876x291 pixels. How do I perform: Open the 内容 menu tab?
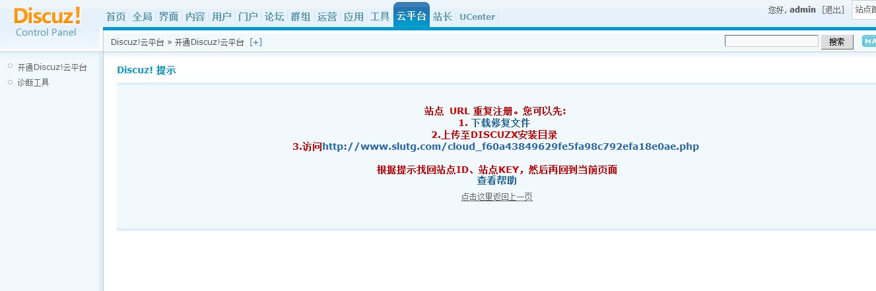(x=195, y=16)
